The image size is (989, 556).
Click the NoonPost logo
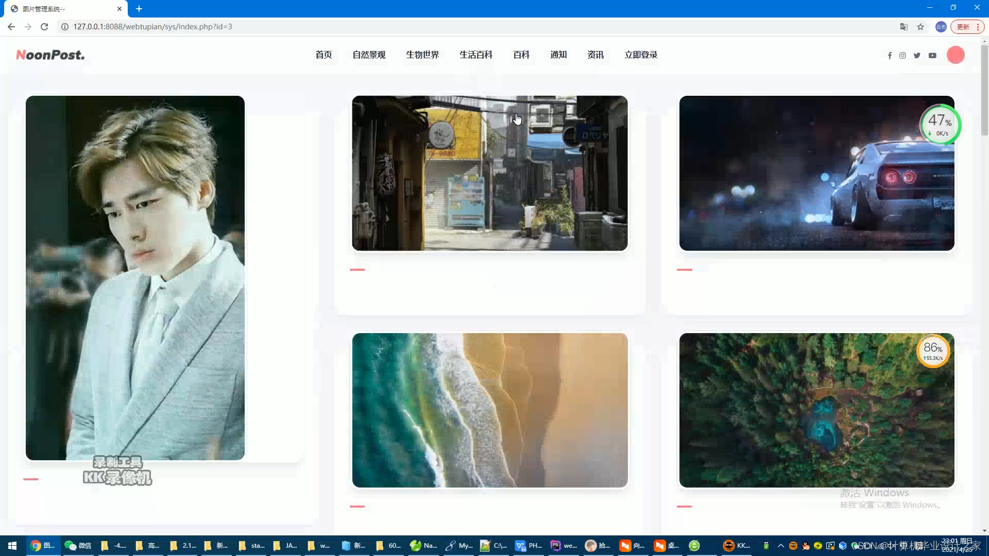coord(50,55)
